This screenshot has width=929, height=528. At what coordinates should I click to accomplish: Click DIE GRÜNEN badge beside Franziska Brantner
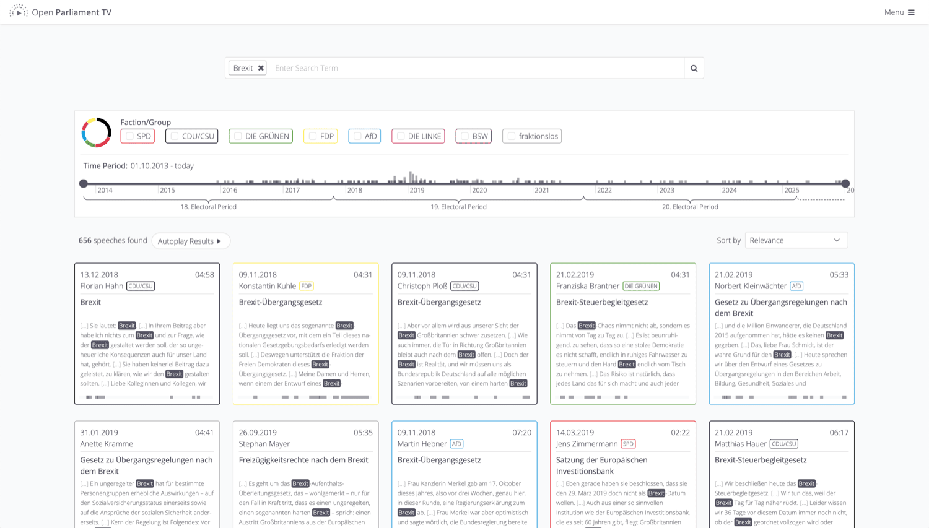tap(641, 286)
